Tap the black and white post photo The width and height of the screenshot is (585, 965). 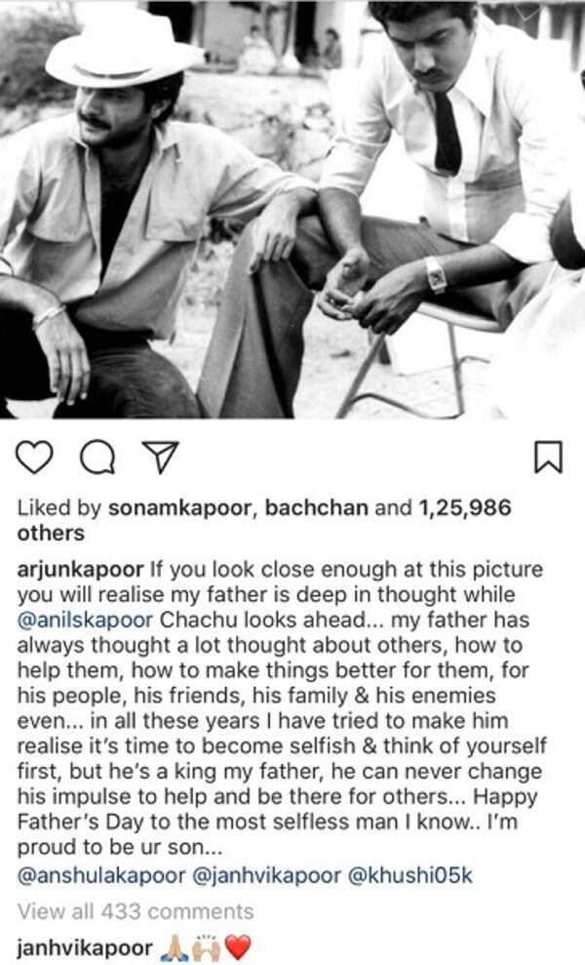292,209
